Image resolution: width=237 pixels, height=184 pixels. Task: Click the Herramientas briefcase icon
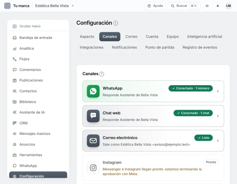[15, 155]
